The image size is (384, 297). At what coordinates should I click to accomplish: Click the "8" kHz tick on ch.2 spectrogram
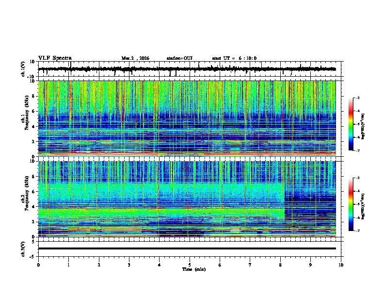click(34, 177)
